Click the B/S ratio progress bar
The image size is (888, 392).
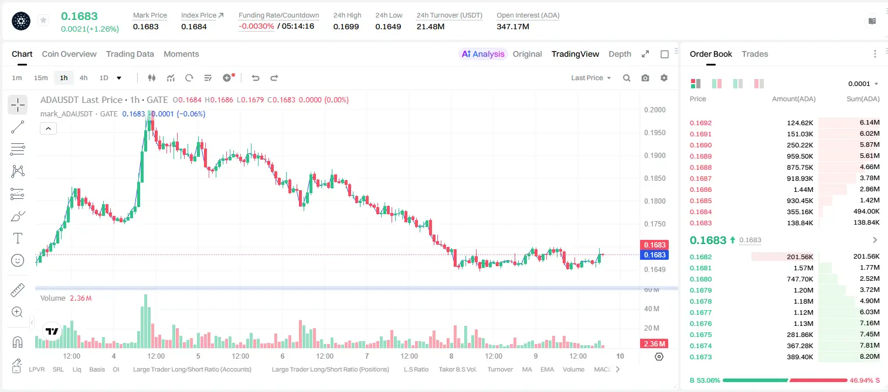[785, 380]
